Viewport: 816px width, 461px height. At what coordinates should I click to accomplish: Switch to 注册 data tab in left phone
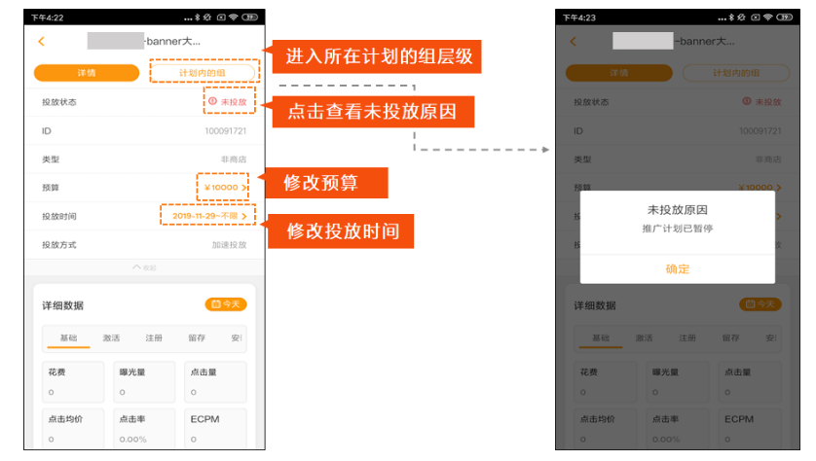coord(154,337)
